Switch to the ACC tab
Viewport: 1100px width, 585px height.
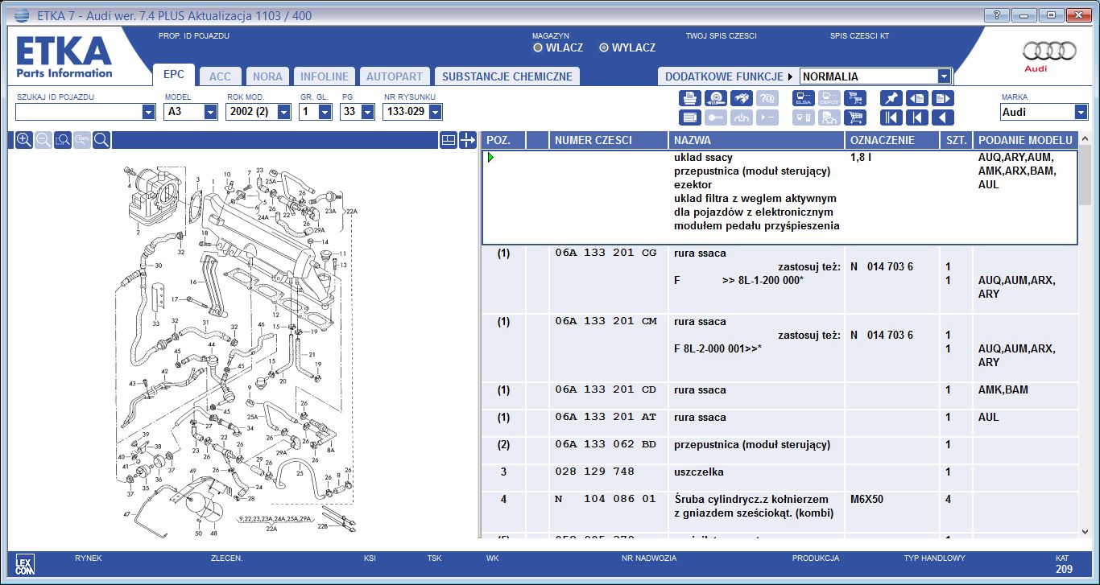220,76
